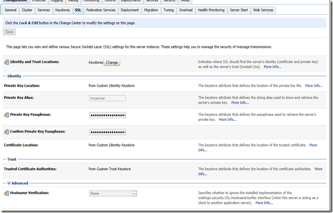The width and height of the screenshot is (333, 213).
Task: Click Trusted Certificate Authorities label
Action: (30, 169)
